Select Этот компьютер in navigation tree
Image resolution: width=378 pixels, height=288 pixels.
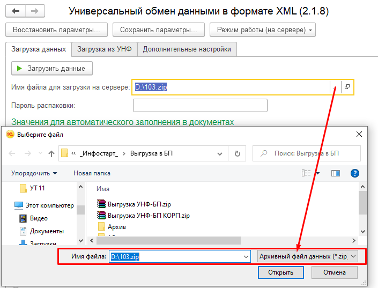[x=44, y=205]
